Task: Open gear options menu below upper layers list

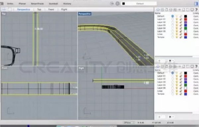Action: coord(171,61)
